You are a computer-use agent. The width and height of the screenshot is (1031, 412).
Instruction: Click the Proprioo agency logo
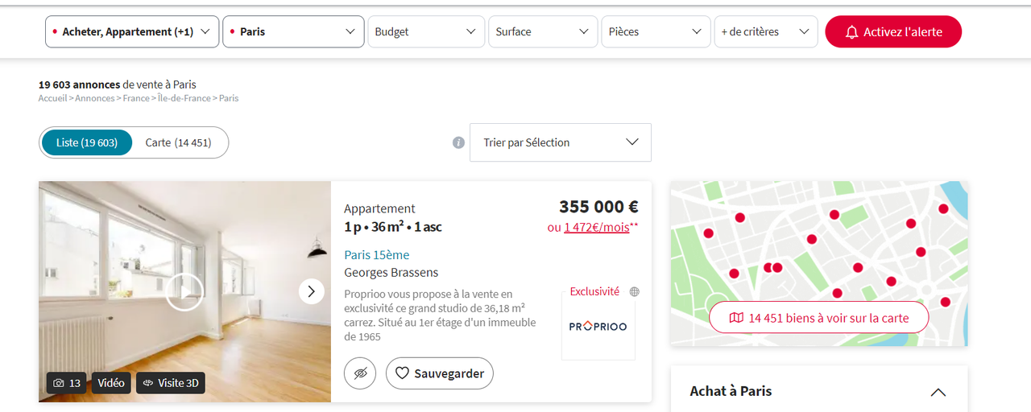coord(598,326)
